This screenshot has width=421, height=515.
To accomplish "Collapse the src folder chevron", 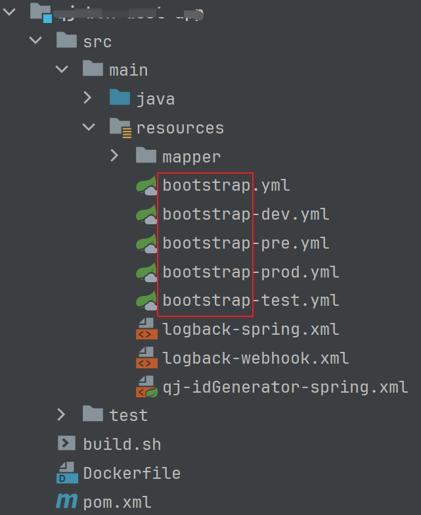I will (x=35, y=41).
